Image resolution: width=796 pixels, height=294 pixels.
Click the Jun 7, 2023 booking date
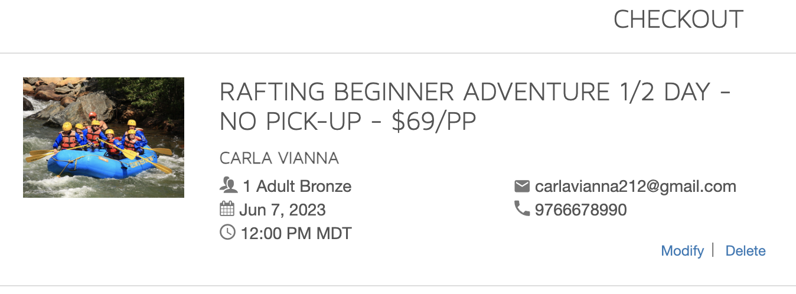(282, 210)
